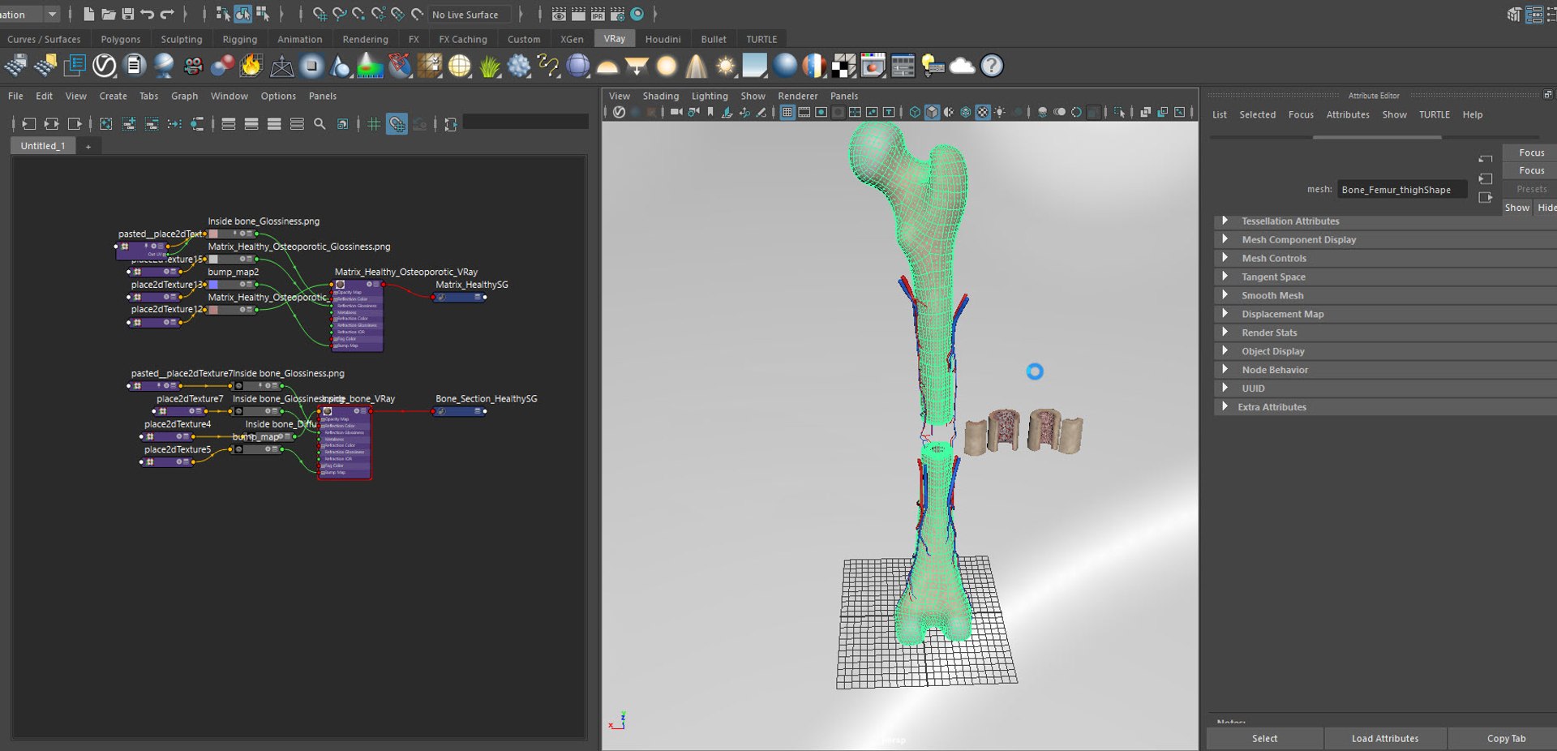The image size is (1557, 751).
Task: Toggle viewport wireframe cube display
Action: point(915,113)
